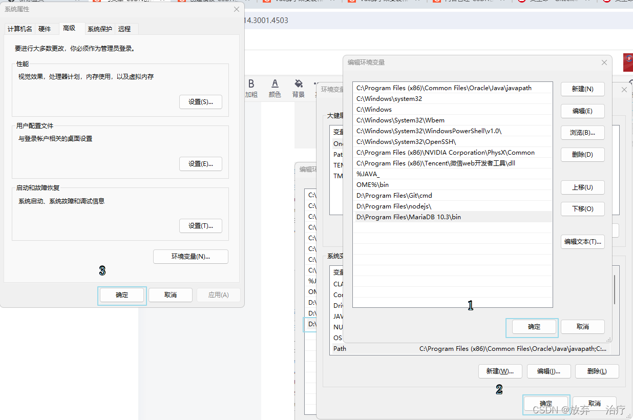Select the C:\Windows\System32\OpenSSH\ entry
633x420 pixels.
pos(453,142)
